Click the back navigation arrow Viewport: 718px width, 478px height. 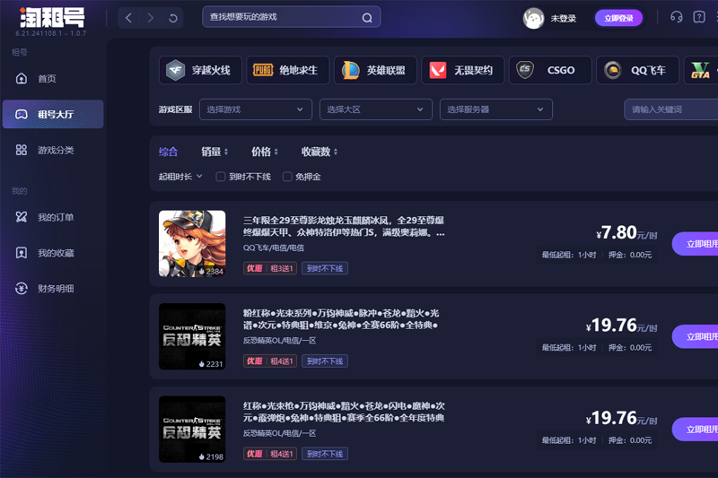(x=128, y=18)
